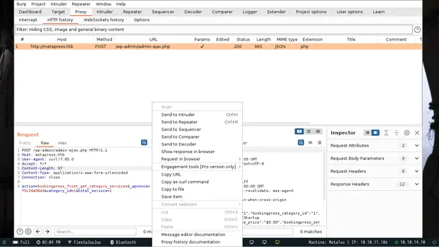This screenshot has width=439, height=247.
Task: Select Copy to file
Action: tap(197, 189)
